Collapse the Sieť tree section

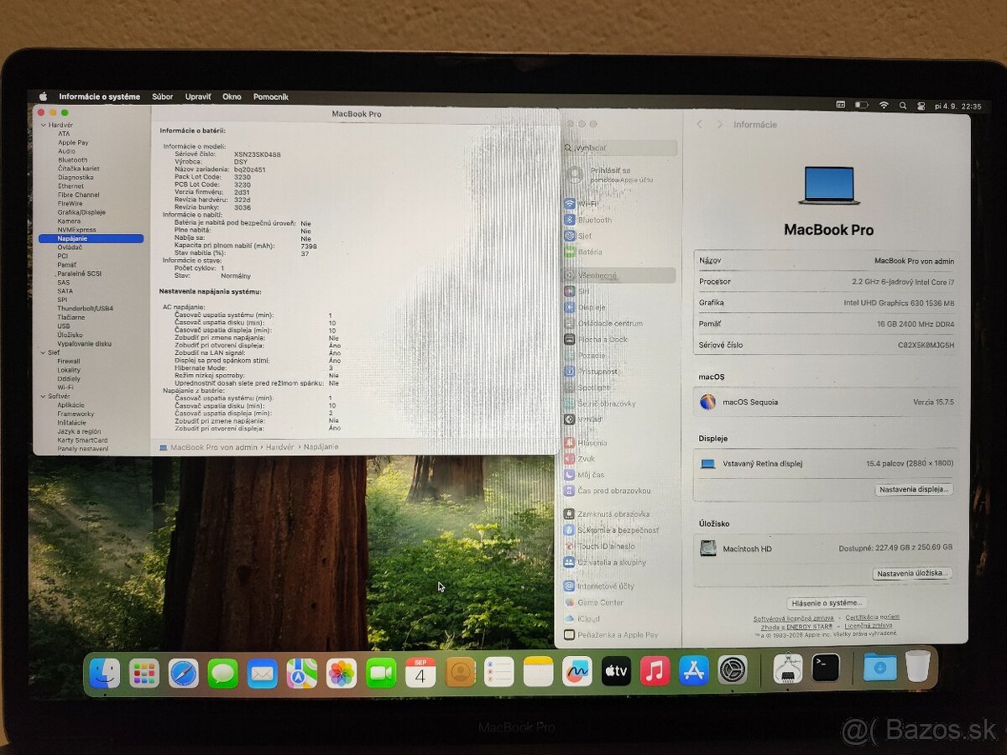(44, 352)
